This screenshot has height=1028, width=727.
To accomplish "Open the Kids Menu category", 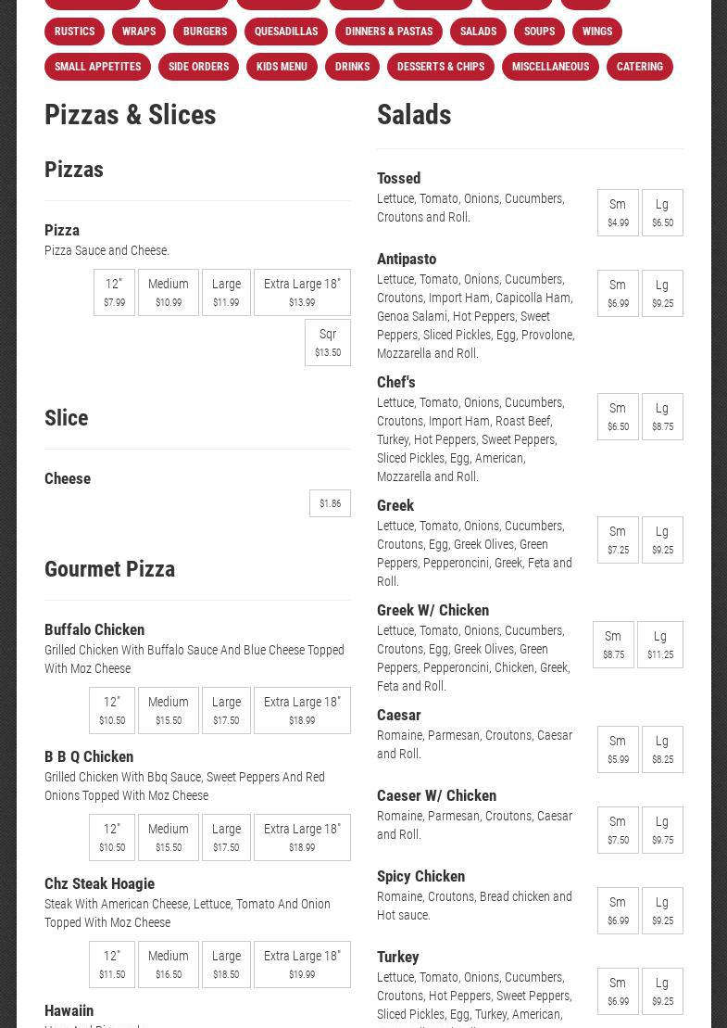I will [x=282, y=67].
